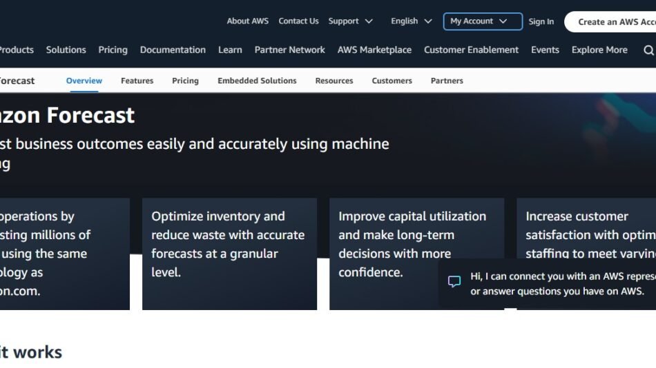The width and height of the screenshot is (656, 368).
Task: Open the top Pricing menu item
Action: pos(113,50)
